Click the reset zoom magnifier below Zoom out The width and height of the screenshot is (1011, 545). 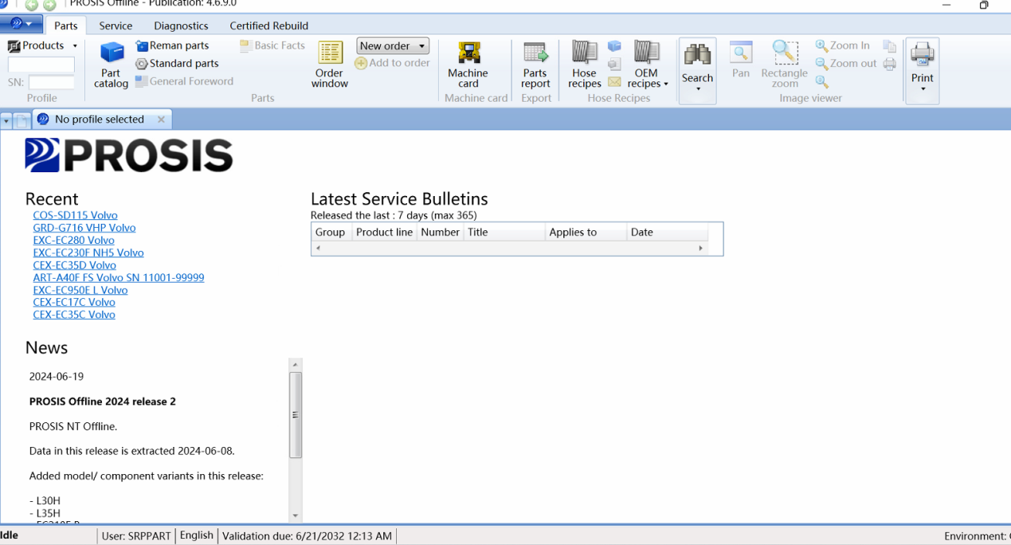point(822,81)
